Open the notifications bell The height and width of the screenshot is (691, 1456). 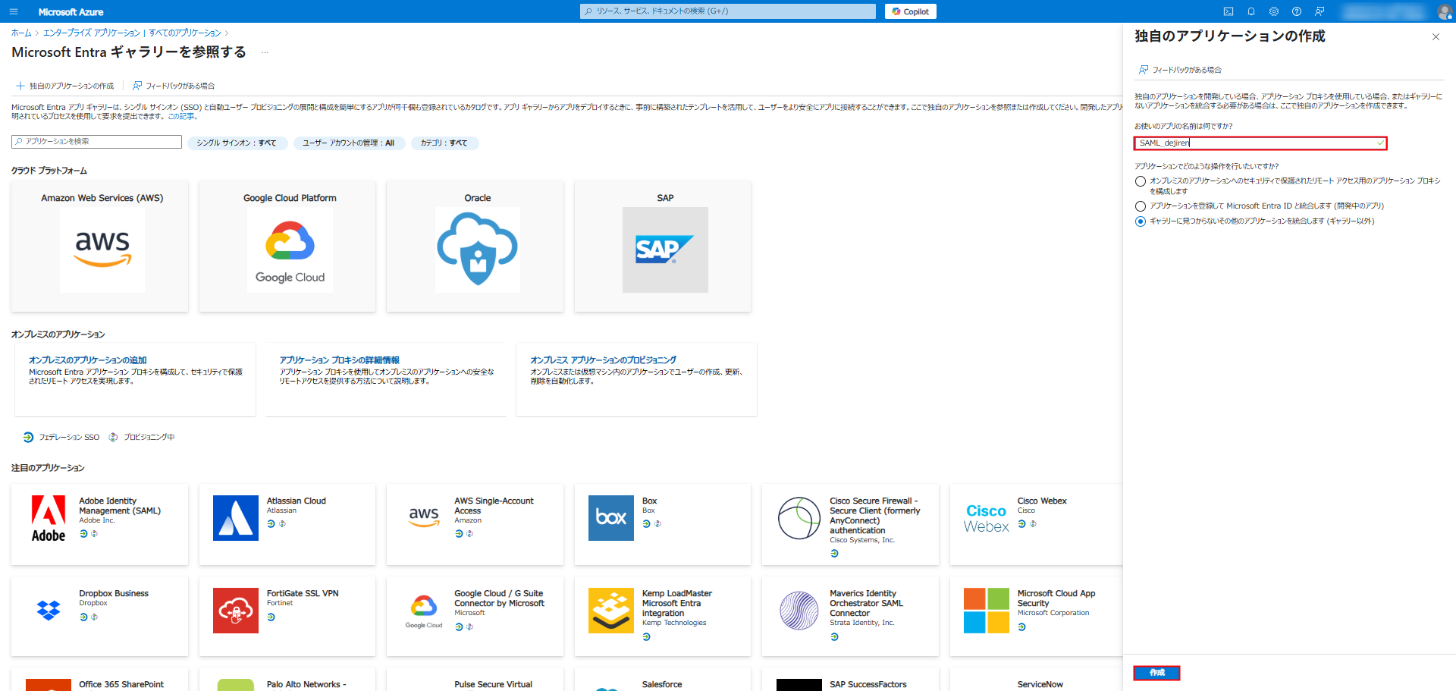pos(1251,11)
